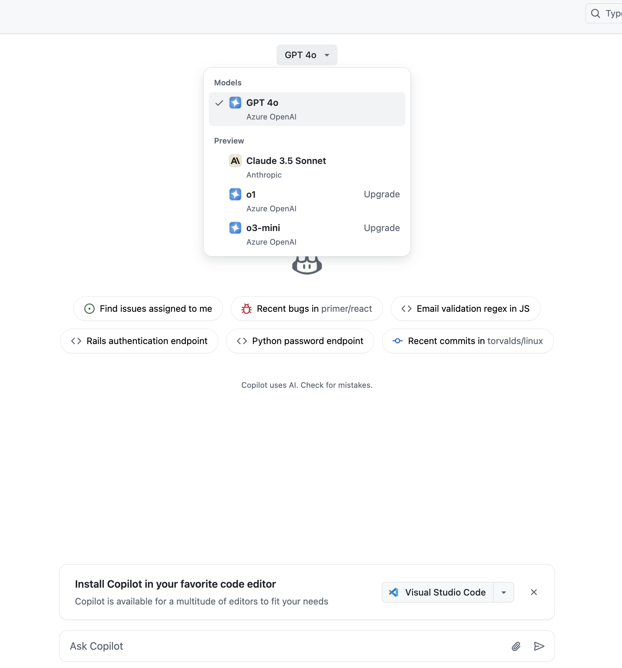Click the Anthropic logo beside Claude 3.5 Sonnet
This screenshot has height=668, width=622.
tap(235, 161)
